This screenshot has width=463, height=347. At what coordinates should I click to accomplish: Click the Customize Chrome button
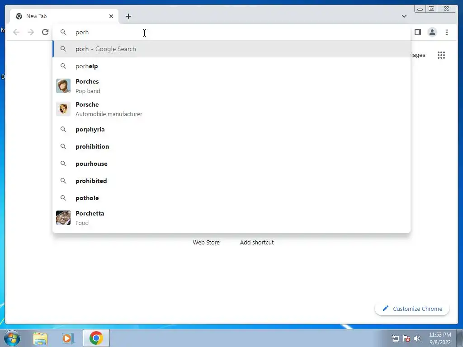click(x=412, y=309)
